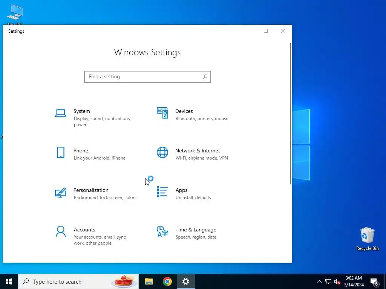Click 'Your accounts, email, sync' description
Screen dimensions: 386x289
click(100, 240)
